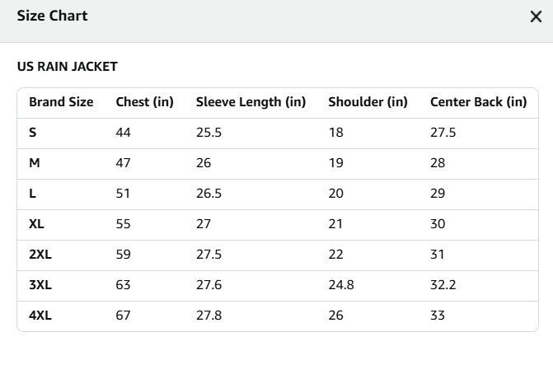553x365 pixels.
Task: Select the Shoulder (in) column header
Action: coord(368,102)
